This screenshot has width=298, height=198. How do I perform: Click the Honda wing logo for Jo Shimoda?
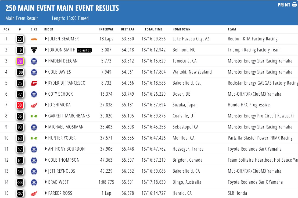point(34,105)
